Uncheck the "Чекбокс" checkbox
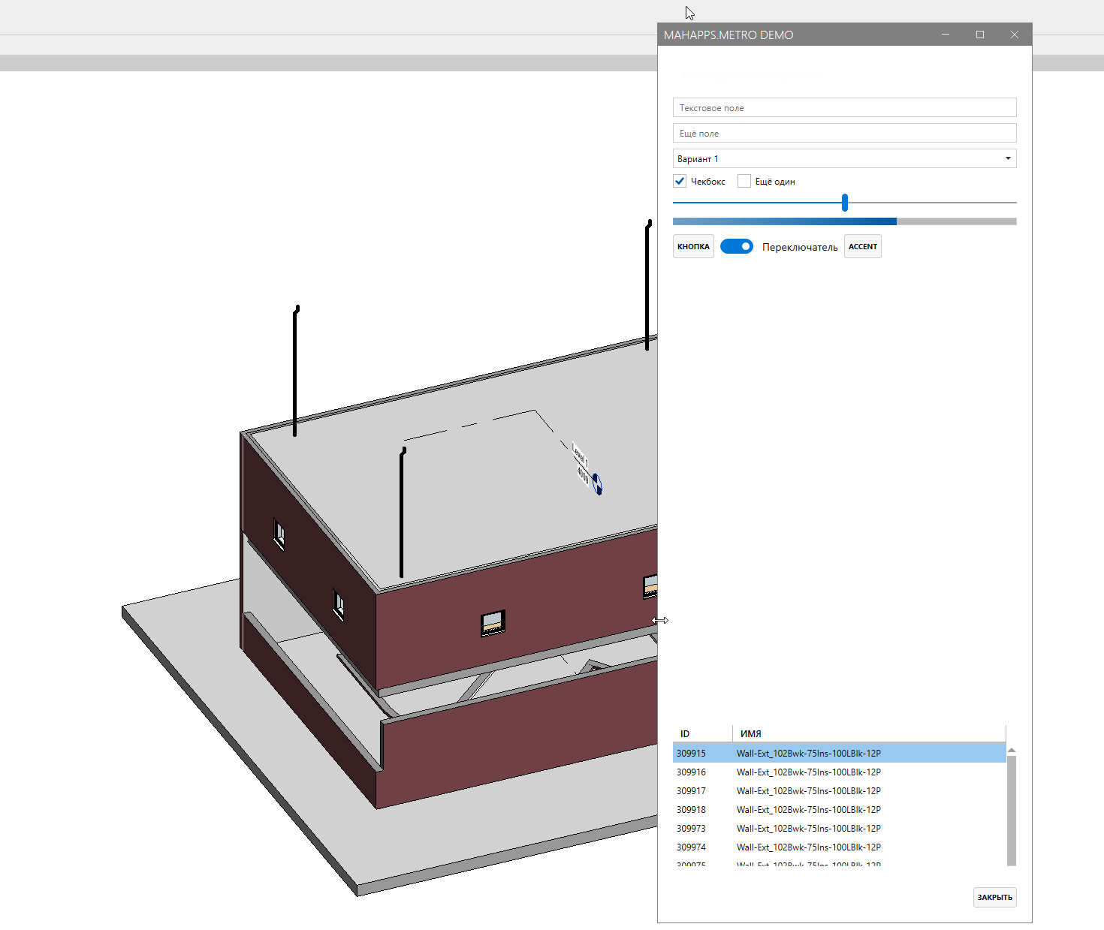Viewport: 1104px width, 930px height. pos(679,181)
